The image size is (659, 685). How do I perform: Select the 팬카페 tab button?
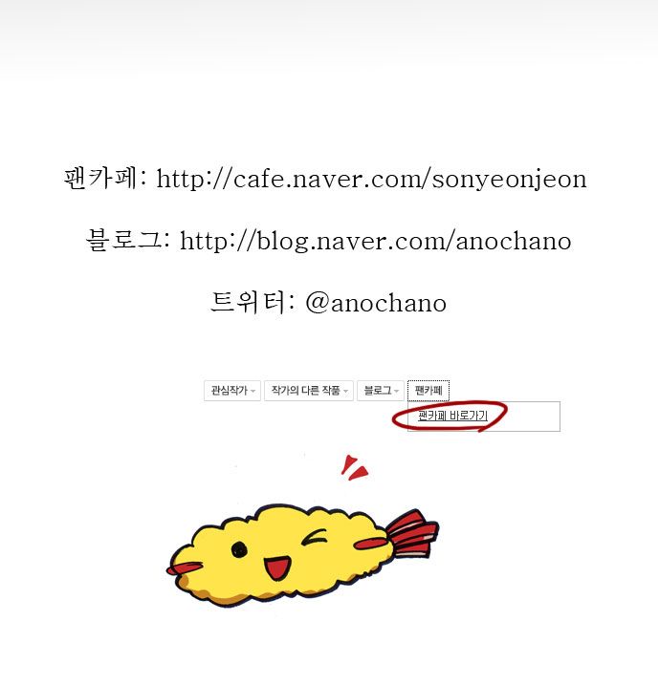428,391
